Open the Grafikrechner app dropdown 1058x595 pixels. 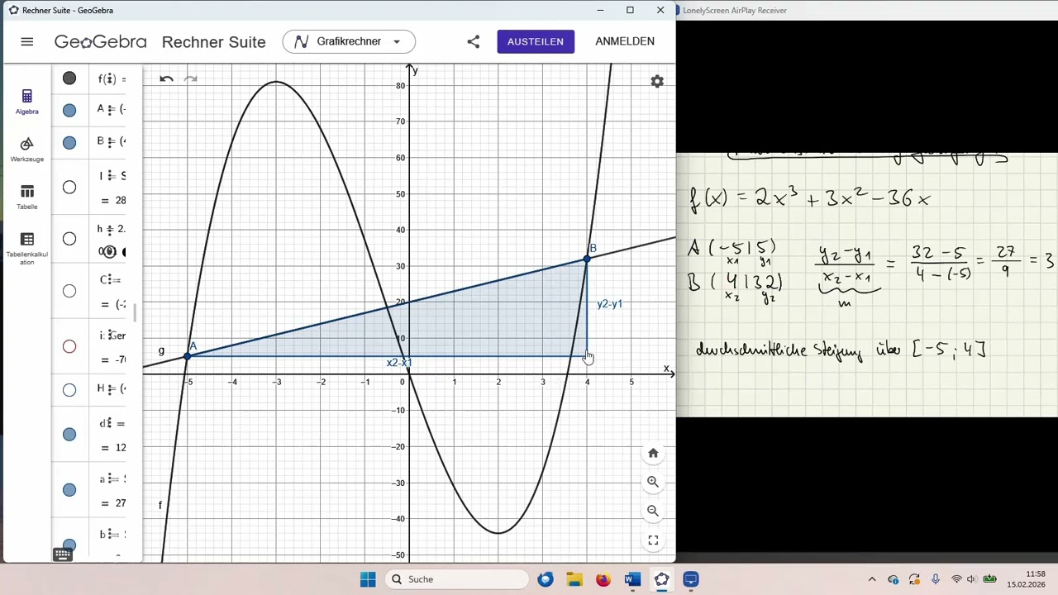[349, 41]
